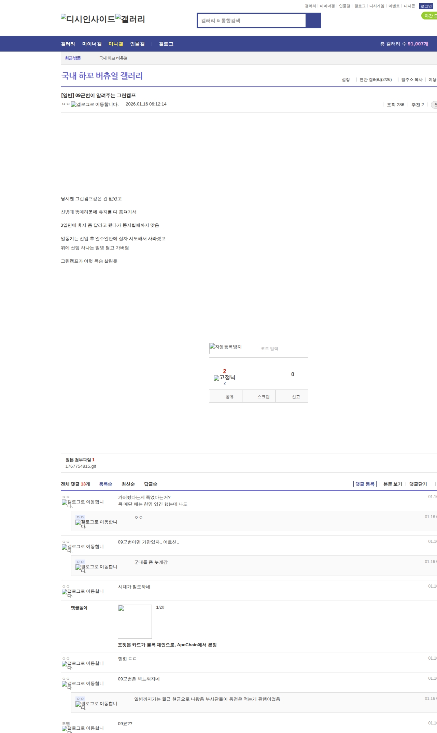The width and height of the screenshot is (437, 733).
Task: Open the post author's gallog icon
Action: (95, 104)
